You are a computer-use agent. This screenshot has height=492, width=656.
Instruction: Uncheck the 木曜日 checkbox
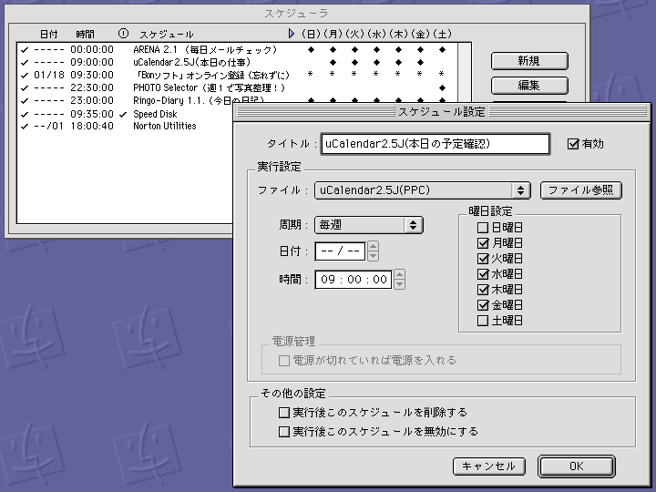coord(482,290)
